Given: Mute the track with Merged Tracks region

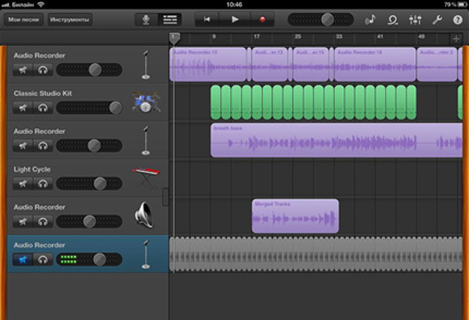Looking at the screenshot, I should click(23, 222).
